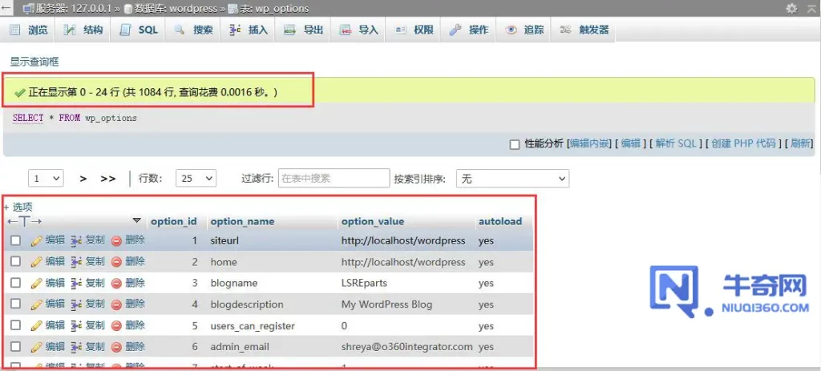Select the users_can_register row checkbox

point(16,325)
